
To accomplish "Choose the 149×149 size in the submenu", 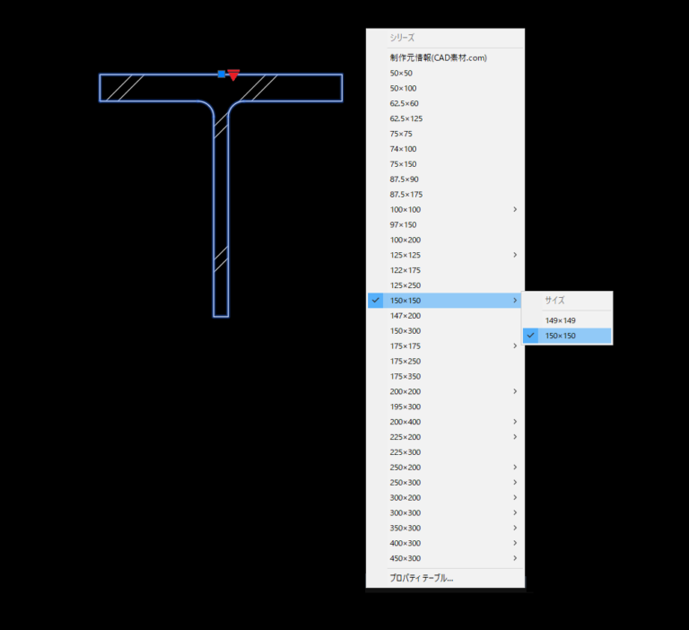I will pyautogui.click(x=561, y=320).
